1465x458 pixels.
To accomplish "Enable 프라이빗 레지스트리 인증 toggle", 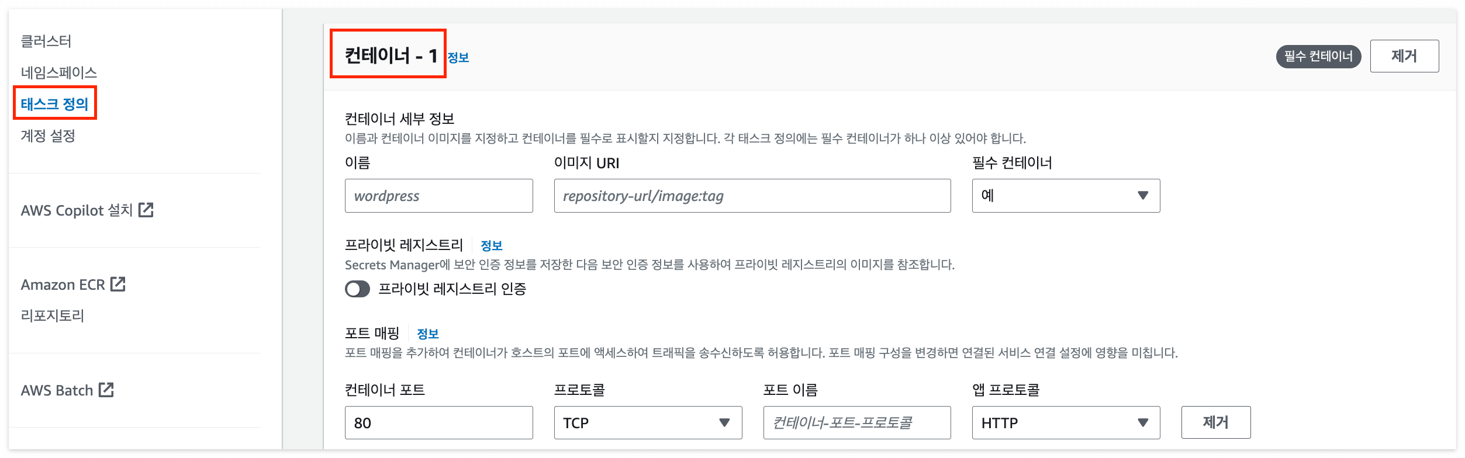I will [358, 289].
